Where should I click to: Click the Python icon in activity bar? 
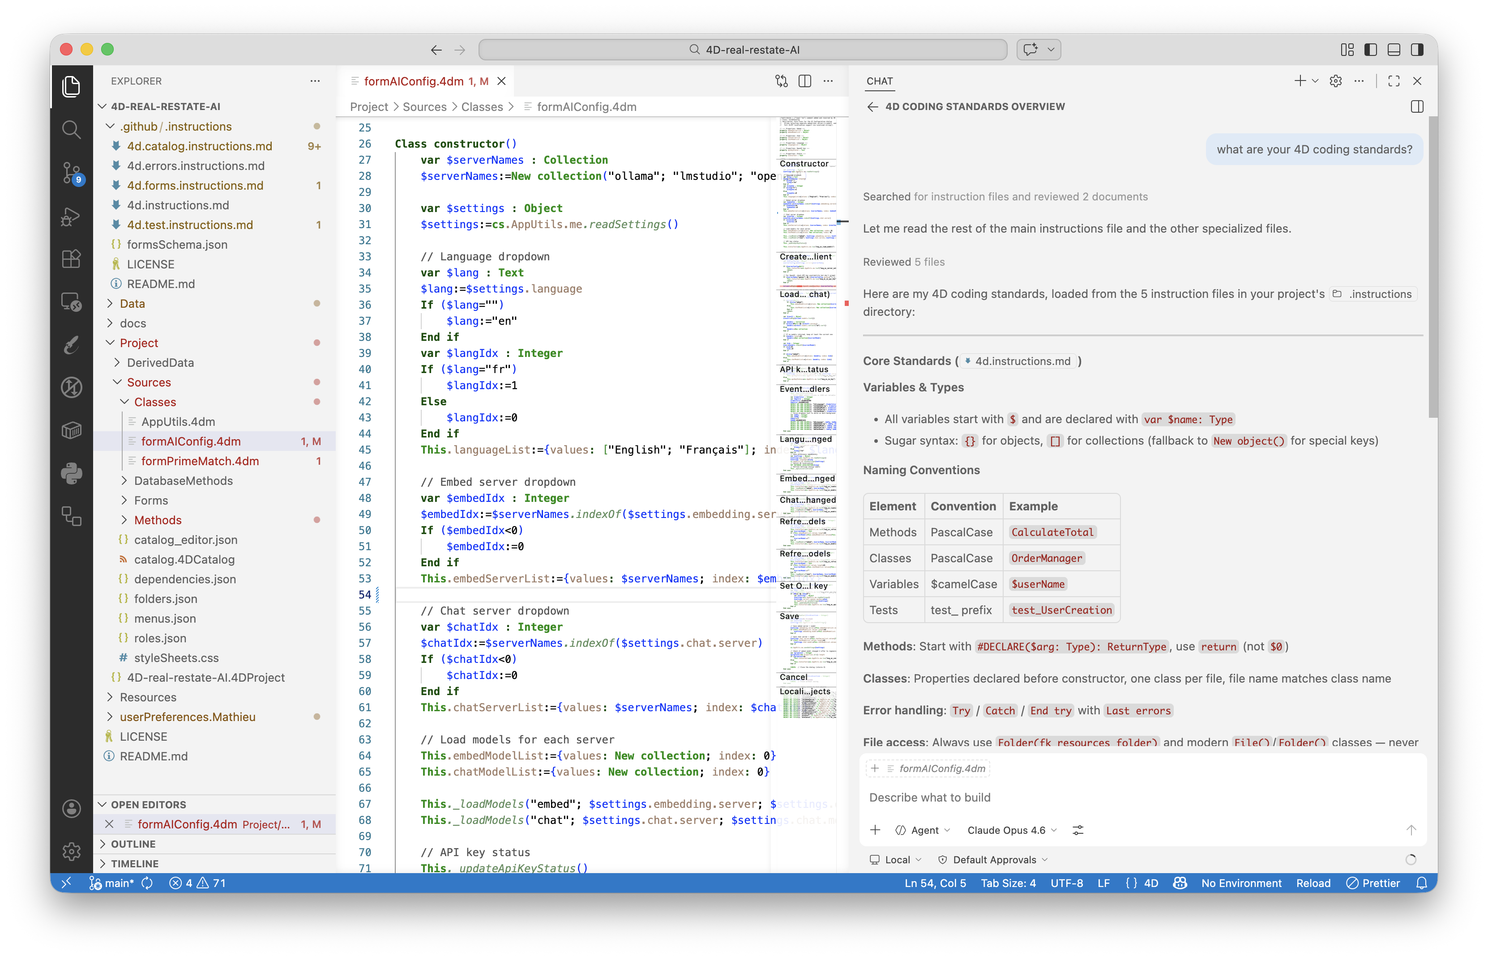(x=71, y=473)
